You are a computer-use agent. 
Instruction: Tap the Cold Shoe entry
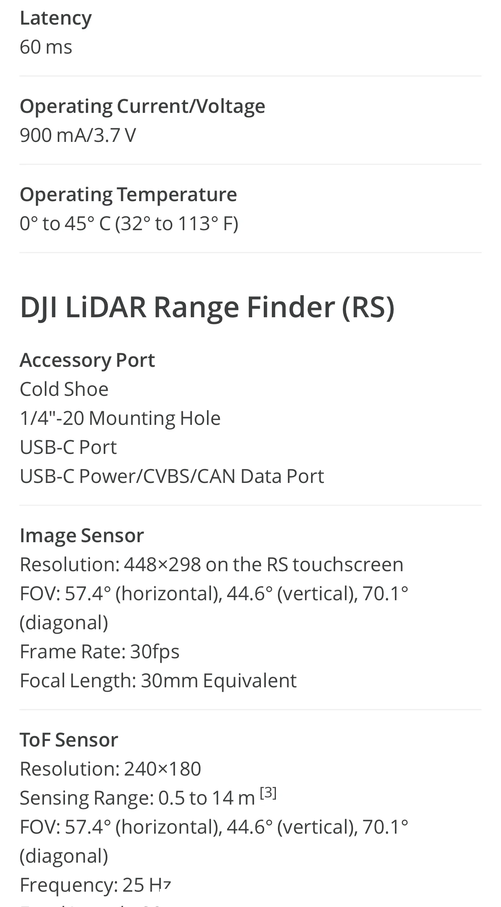pyautogui.click(x=64, y=389)
